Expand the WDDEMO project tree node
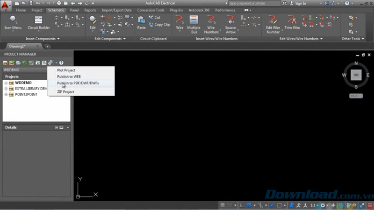The image size is (374, 210). click(6, 83)
